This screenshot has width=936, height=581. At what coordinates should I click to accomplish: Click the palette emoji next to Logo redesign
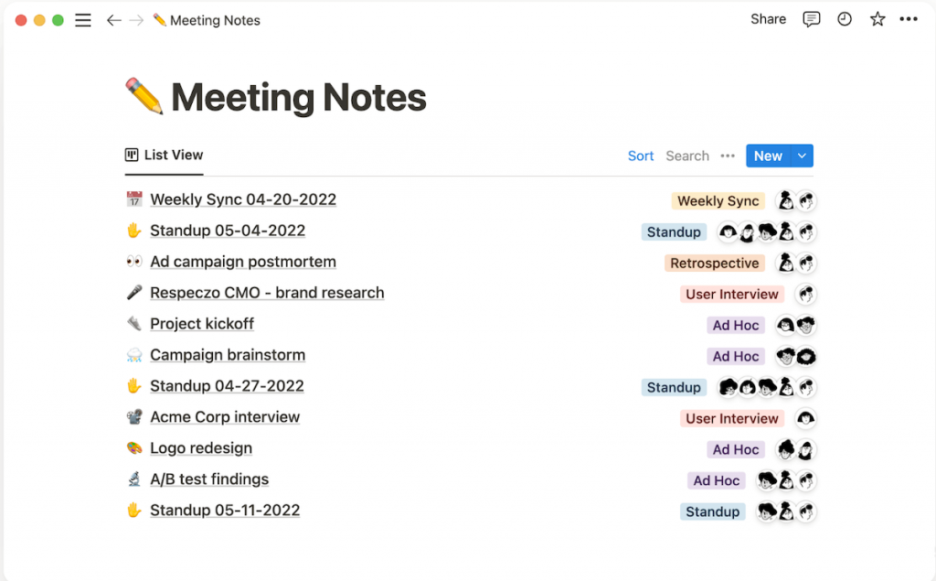[133, 448]
